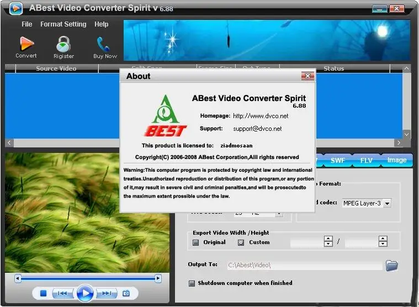The image size is (419, 307).
Task: Increase the export video height
Action: tap(383, 239)
